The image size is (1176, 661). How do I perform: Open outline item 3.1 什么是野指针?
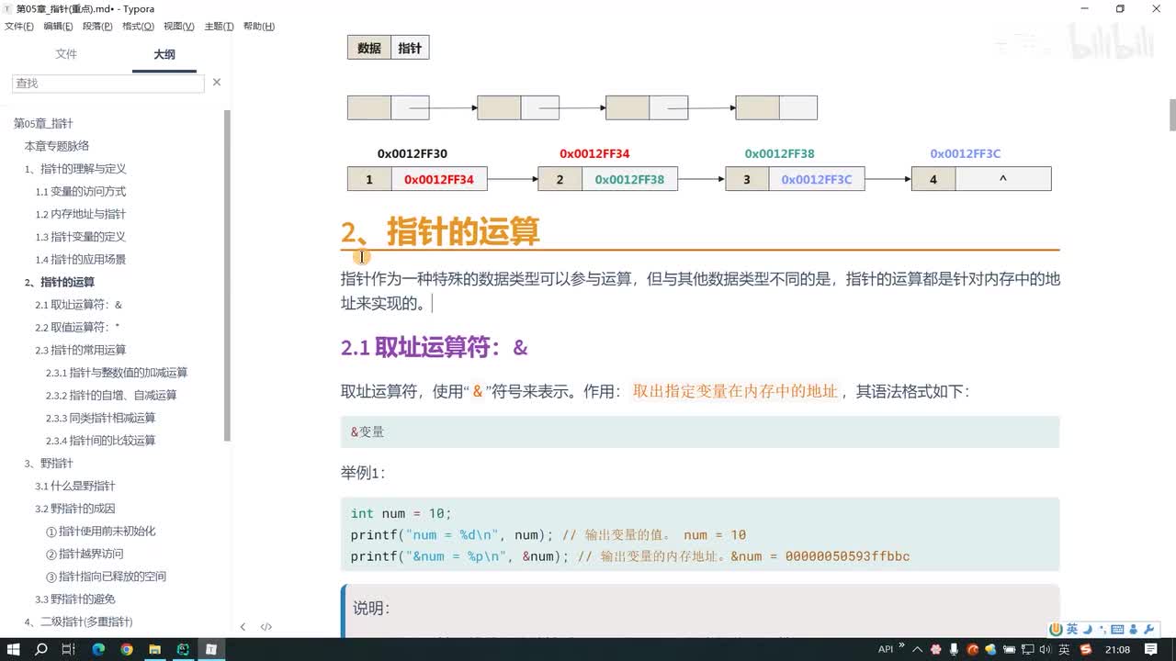point(75,486)
